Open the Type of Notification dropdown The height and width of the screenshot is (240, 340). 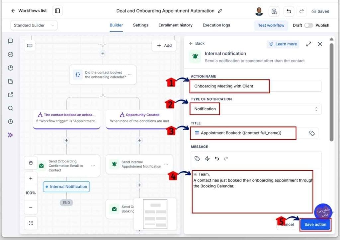click(256, 109)
